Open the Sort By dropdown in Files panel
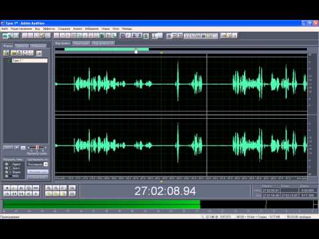Screen dimensions: 319x239 click(x=37, y=164)
